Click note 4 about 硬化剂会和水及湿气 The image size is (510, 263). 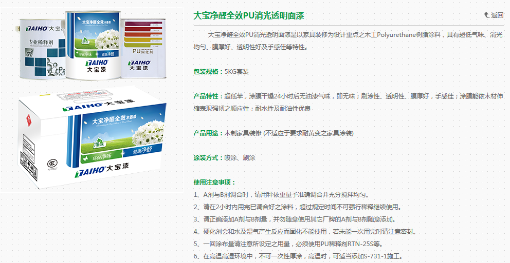[x=305, y=232]
